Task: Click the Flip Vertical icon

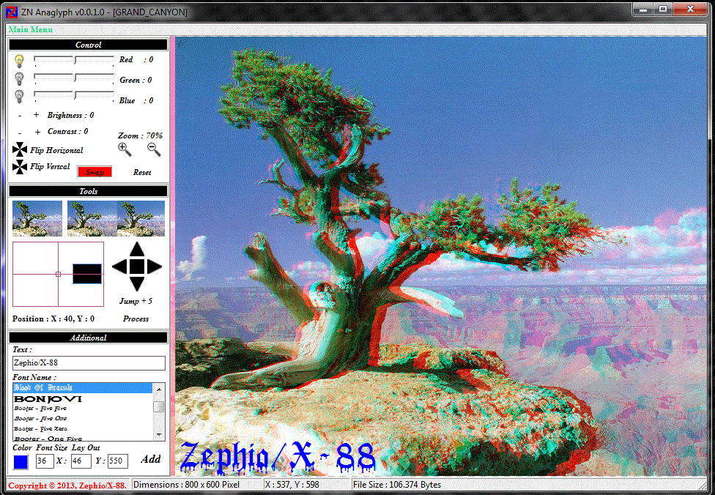Action: tap(20, 167)
